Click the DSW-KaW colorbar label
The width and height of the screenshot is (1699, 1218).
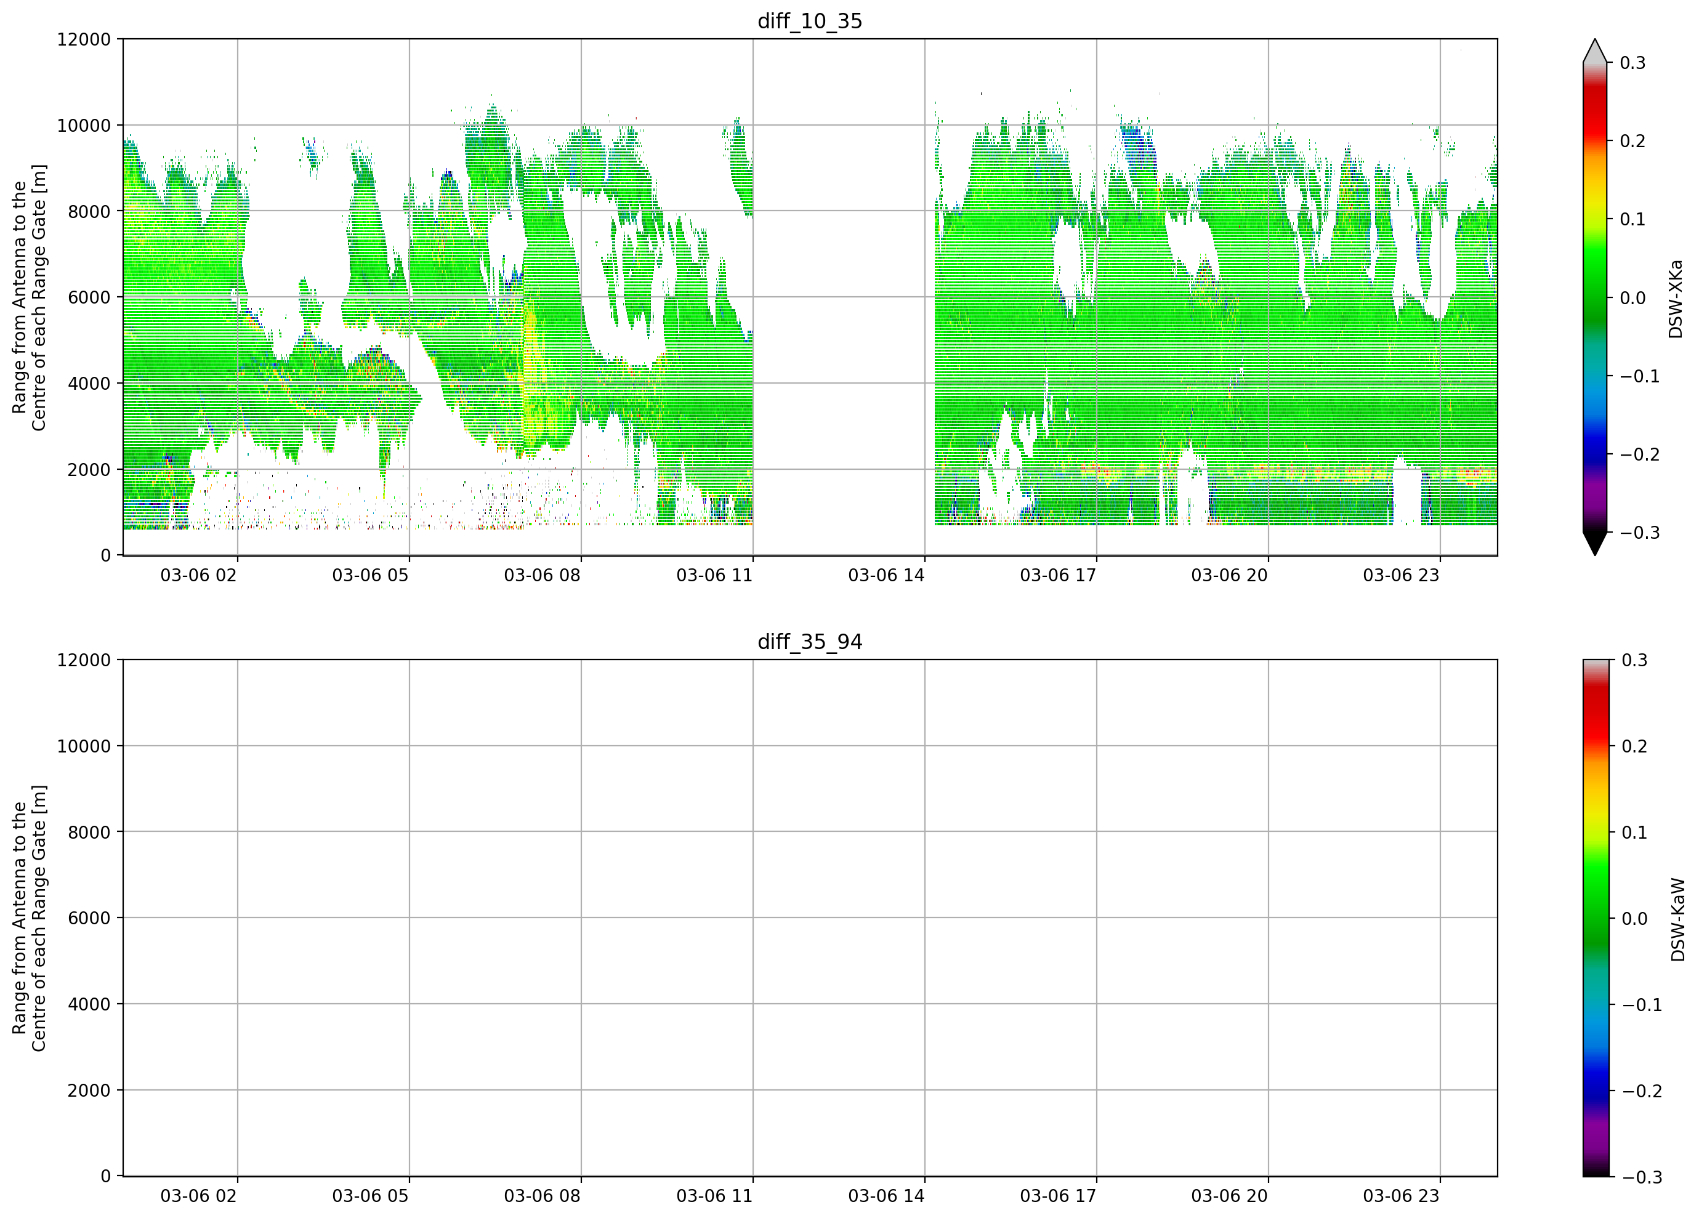coord(1678,920)
